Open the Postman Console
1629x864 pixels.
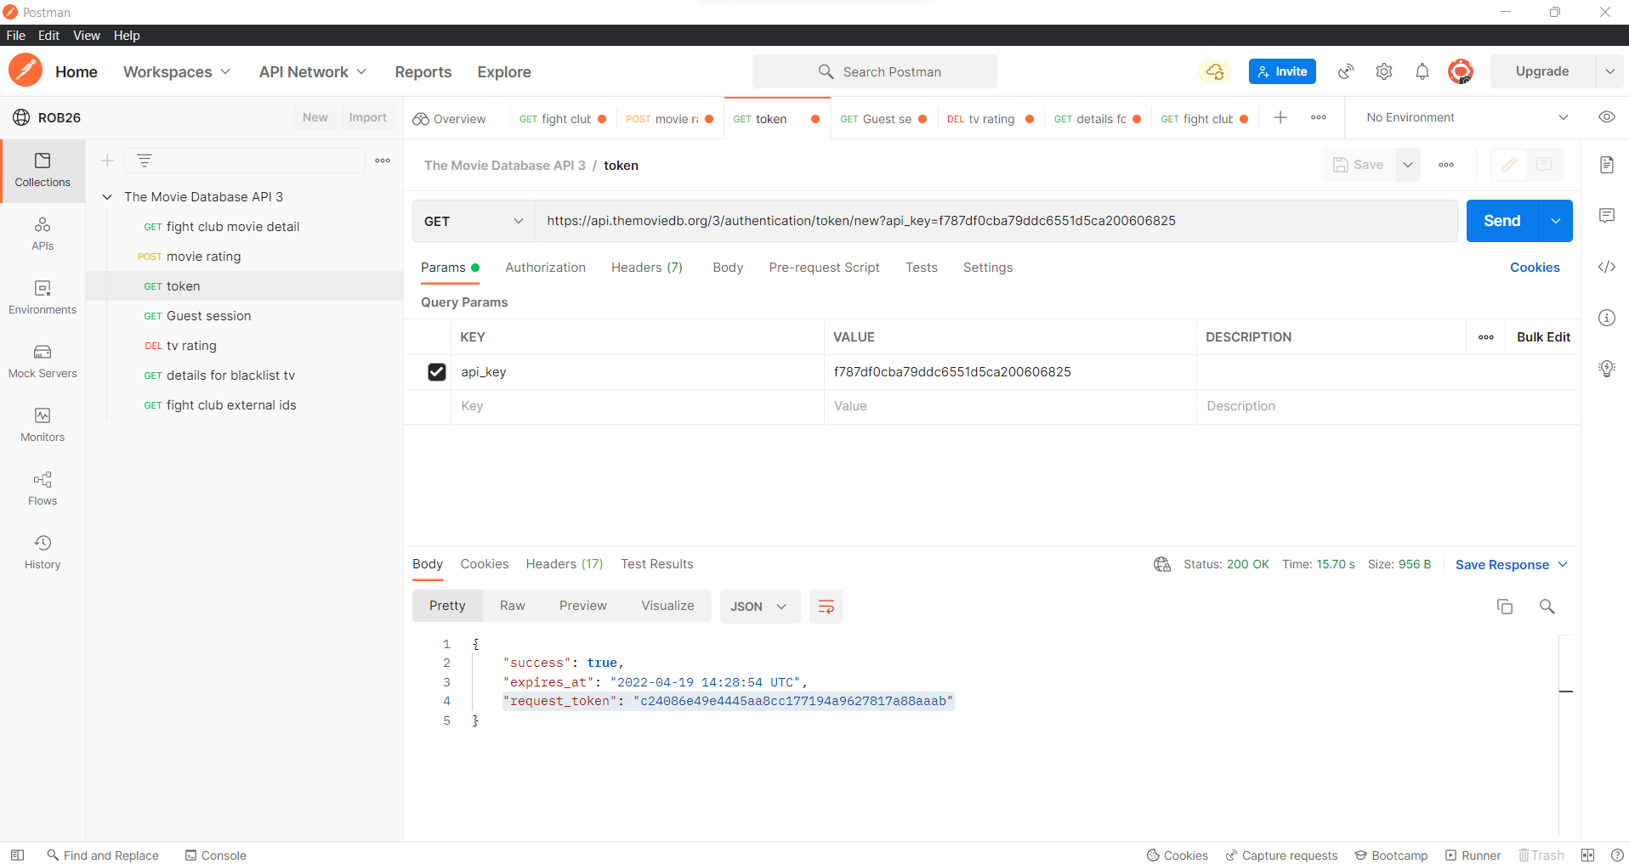(215, 855)
